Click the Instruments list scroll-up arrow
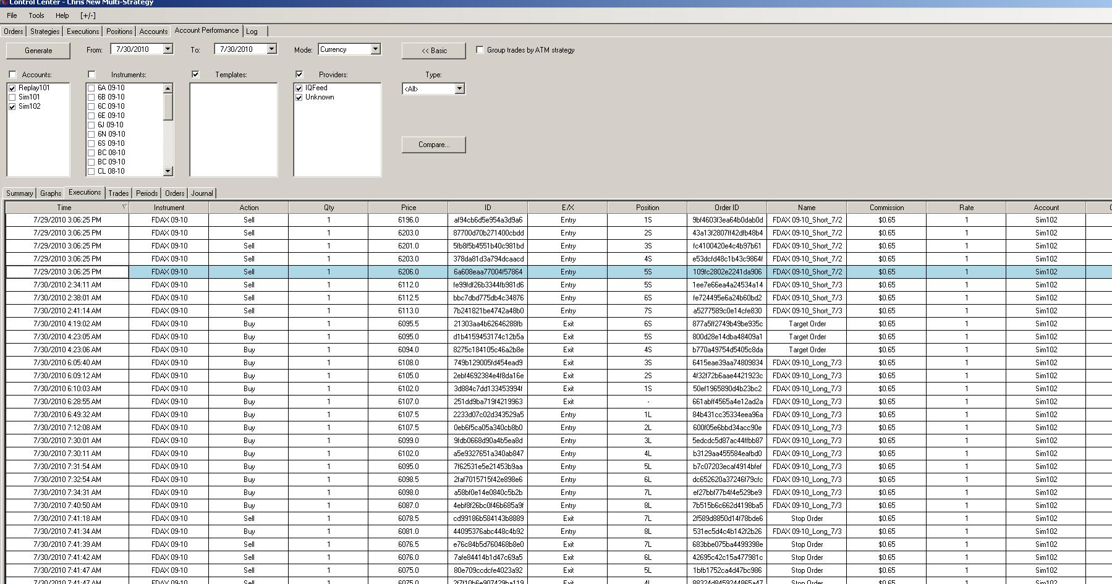 coord(168,88)
